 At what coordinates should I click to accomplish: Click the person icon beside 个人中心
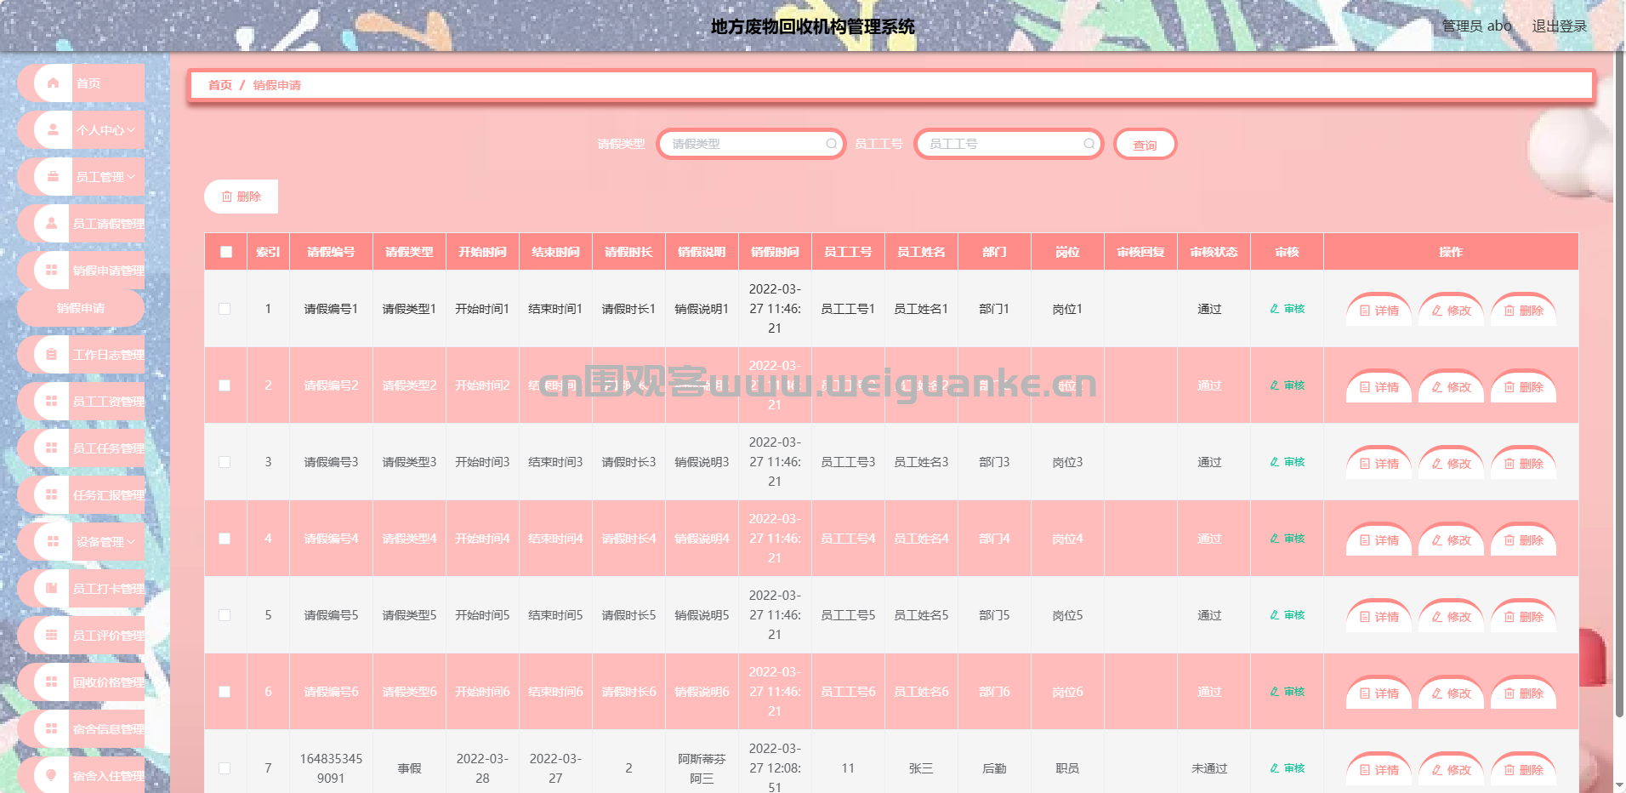pyautogui.click(x=53, y=130)
